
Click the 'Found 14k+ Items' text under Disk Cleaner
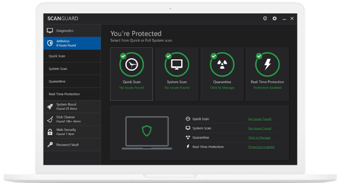pos(68,122)
